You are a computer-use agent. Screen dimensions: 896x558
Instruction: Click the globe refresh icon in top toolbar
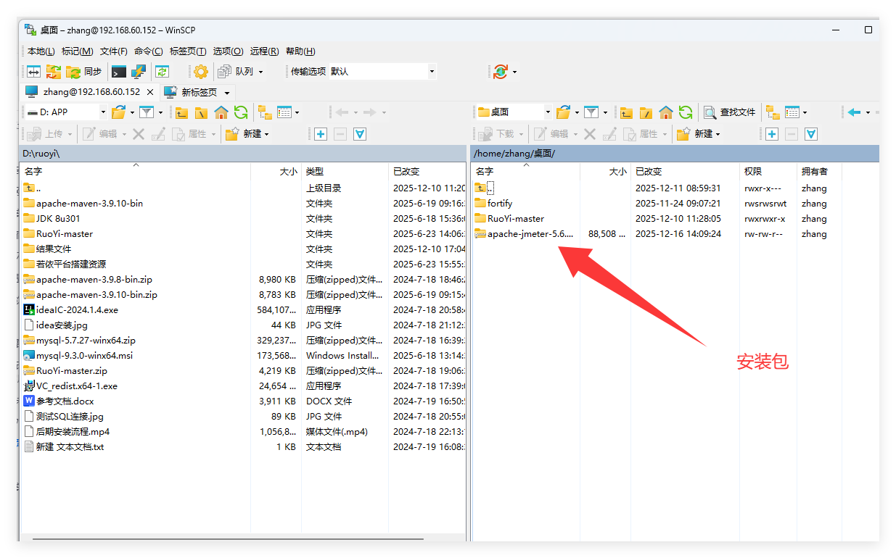click(x=501, y=72)
